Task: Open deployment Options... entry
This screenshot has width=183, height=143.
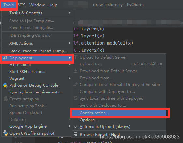Action: click(119, 120)
